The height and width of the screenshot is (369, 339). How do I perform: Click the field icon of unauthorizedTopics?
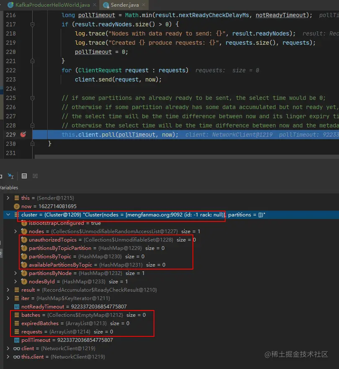click(24, 240)
